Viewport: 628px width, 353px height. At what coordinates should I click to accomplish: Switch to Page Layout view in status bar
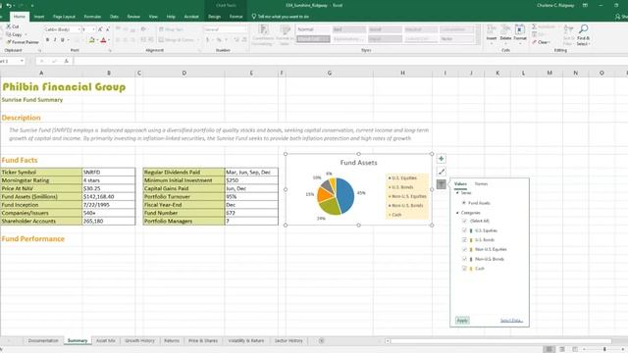pyautogui.click(x=562, y=349)
